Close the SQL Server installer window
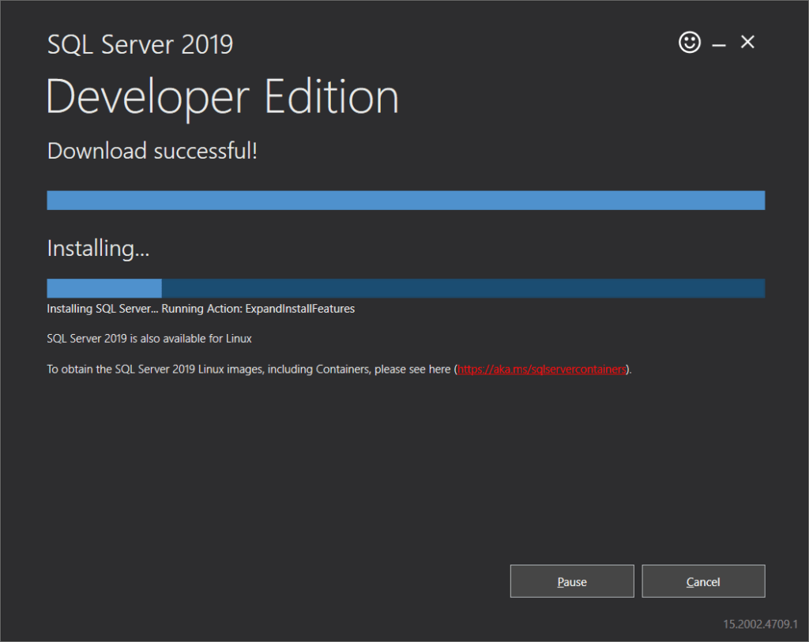The image size is (809, 642). click(x=747, y=42)
